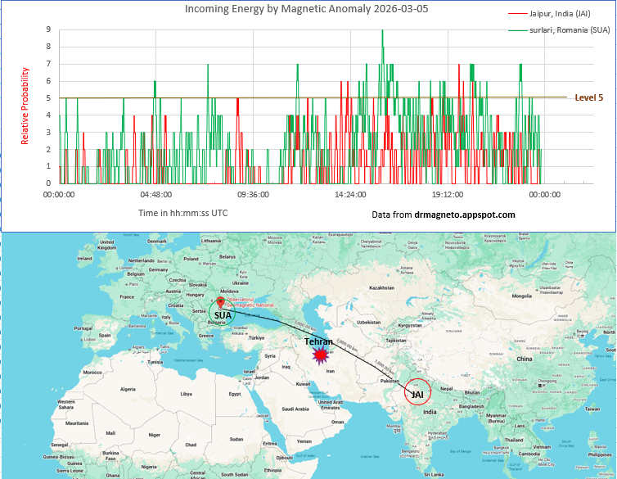Click the red circle around JAI
This screenshot has width=617, height=479.
pyautogui.click(x=417, y=393)
